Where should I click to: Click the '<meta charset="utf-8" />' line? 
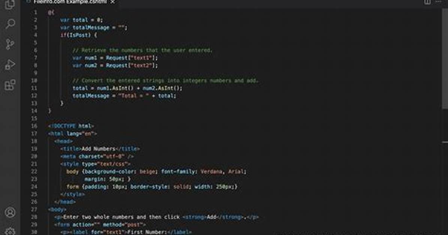pyautogui.click(x=97, y=156)
